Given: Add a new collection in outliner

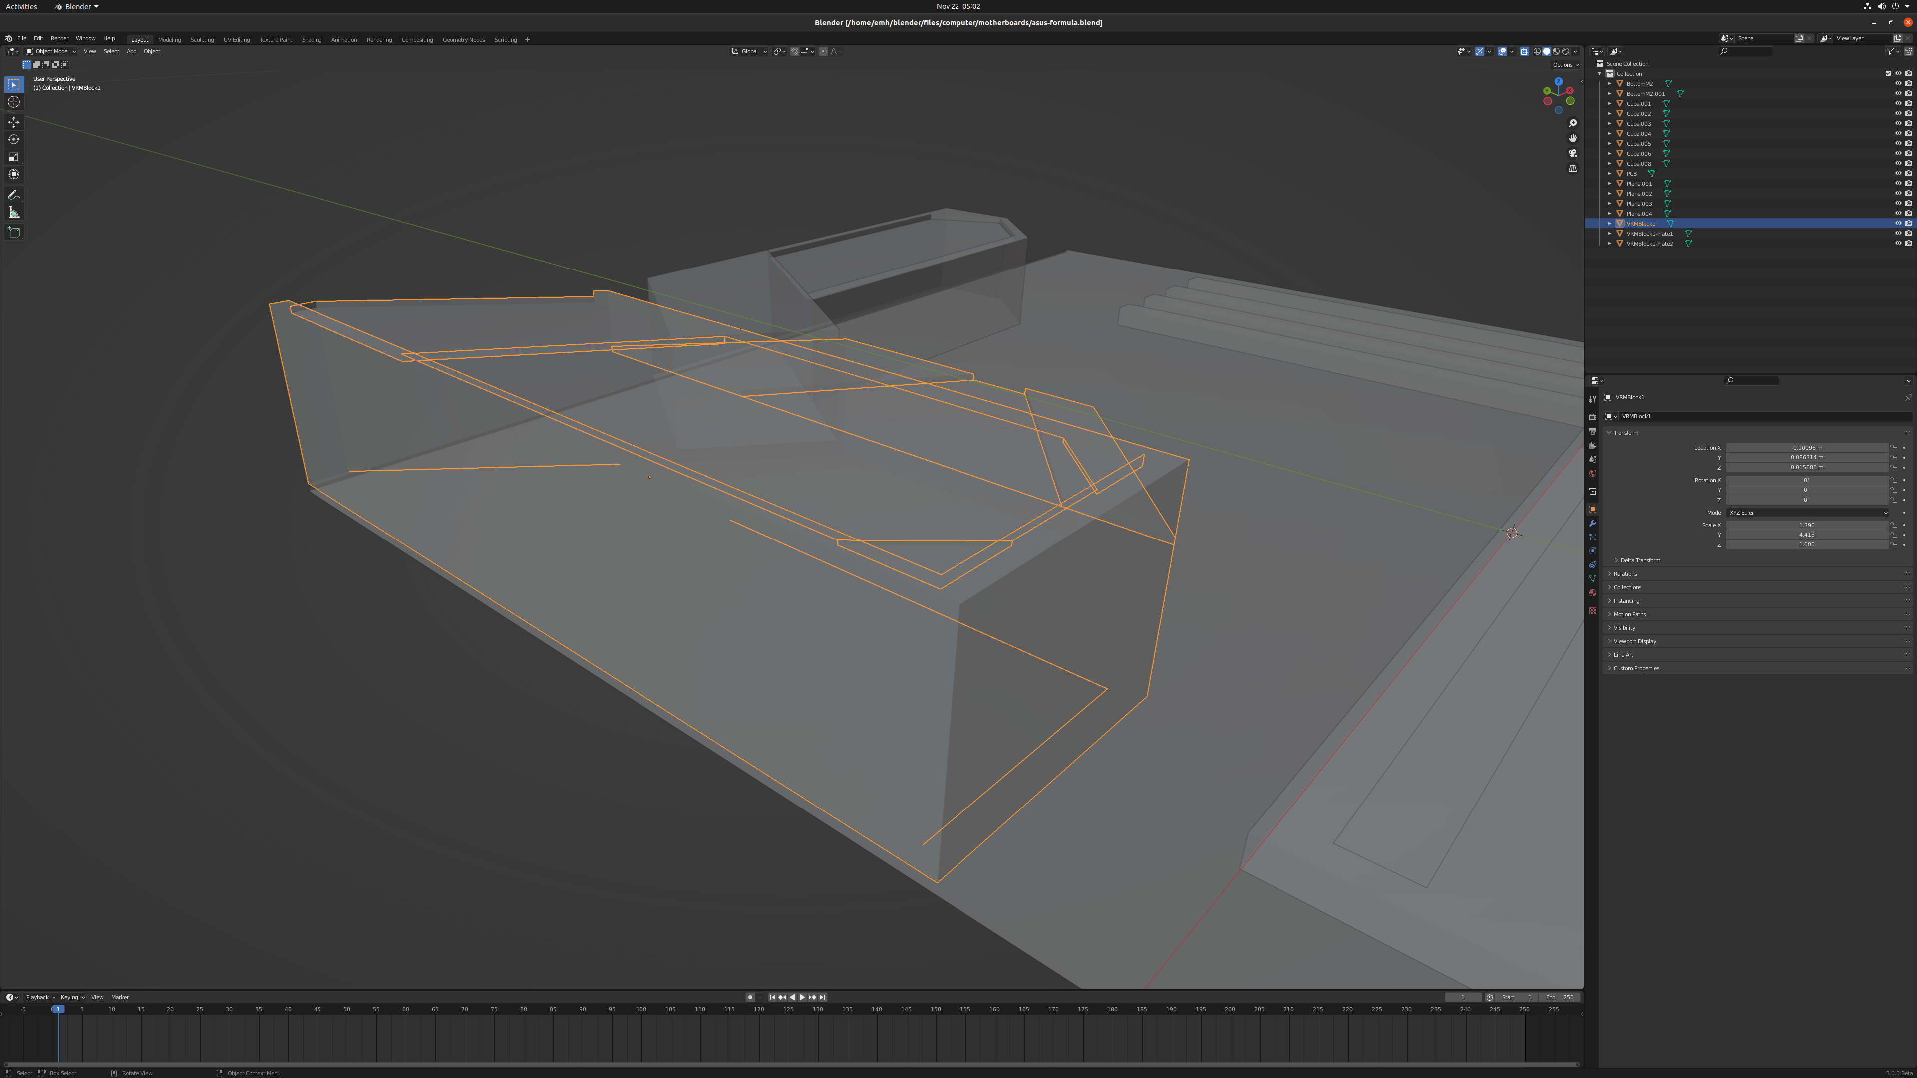Looking at the screenshot, I should 1909,51.
